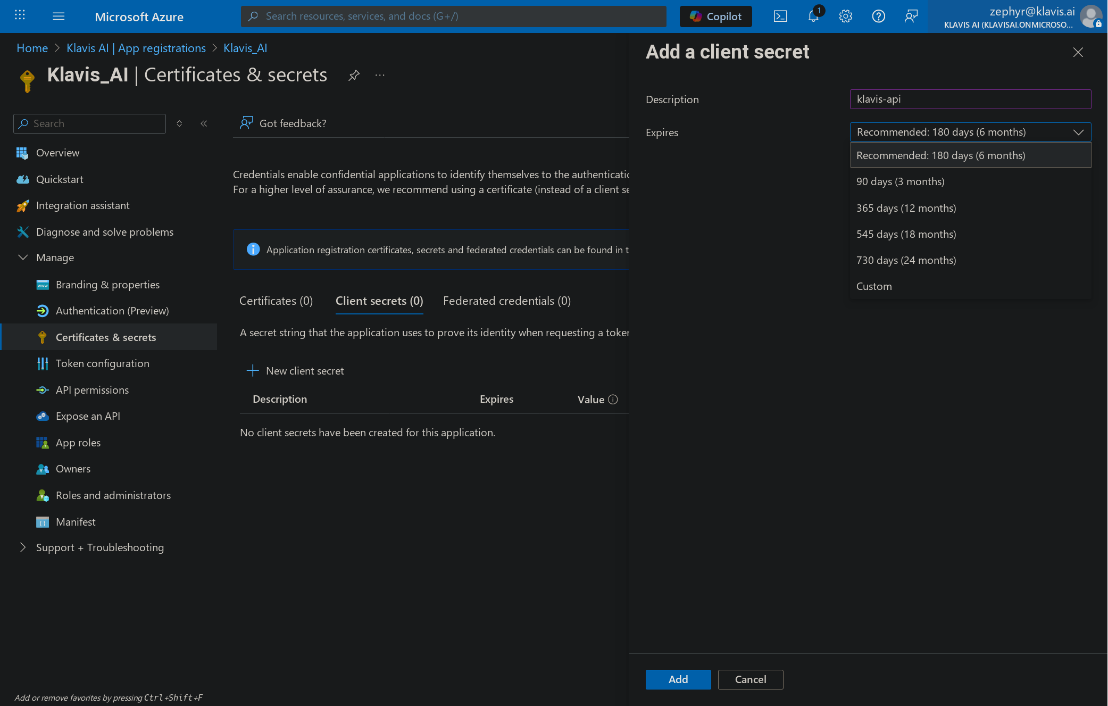
Task: Click the Add button to create secret
Action: coord(678,679)
